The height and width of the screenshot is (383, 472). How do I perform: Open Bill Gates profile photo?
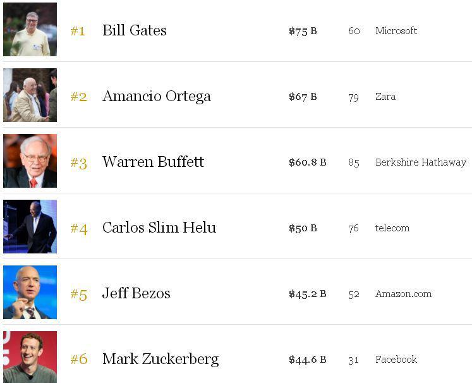30,29
